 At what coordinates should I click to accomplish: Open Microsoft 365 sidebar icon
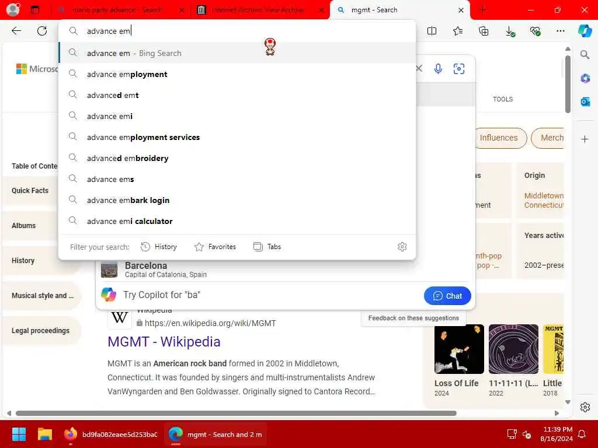(x=585, y=79)
